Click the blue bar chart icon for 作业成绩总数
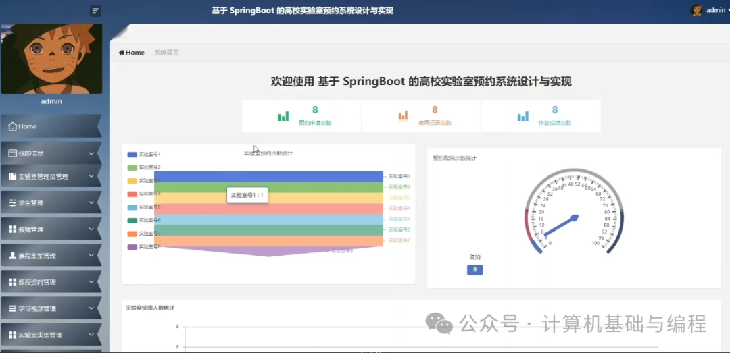730x353 pixels. (x=522, y=116)
